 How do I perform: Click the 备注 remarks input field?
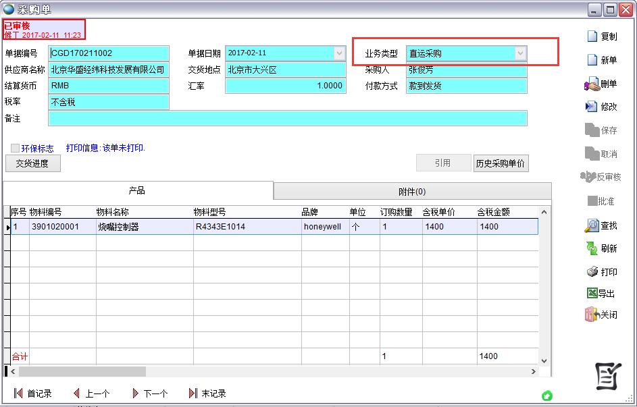pyautogui.click(x=287, y=118)
